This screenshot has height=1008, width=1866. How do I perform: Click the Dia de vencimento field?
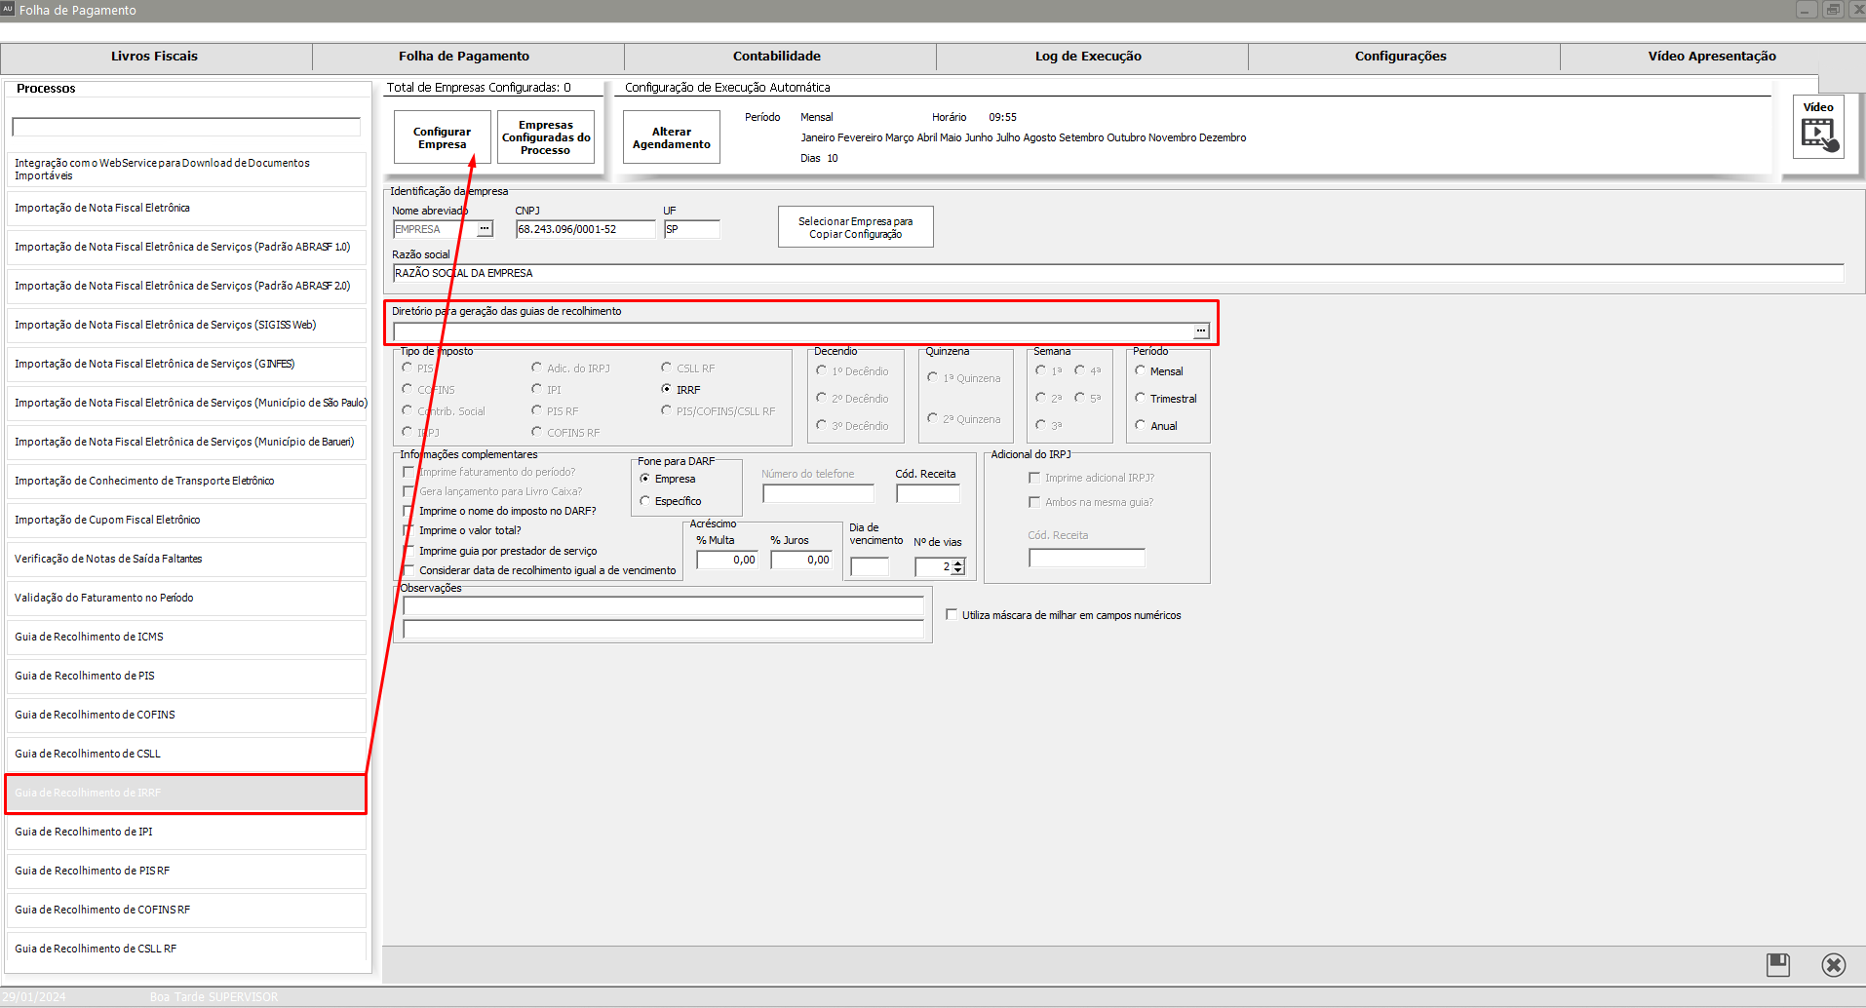870,566
